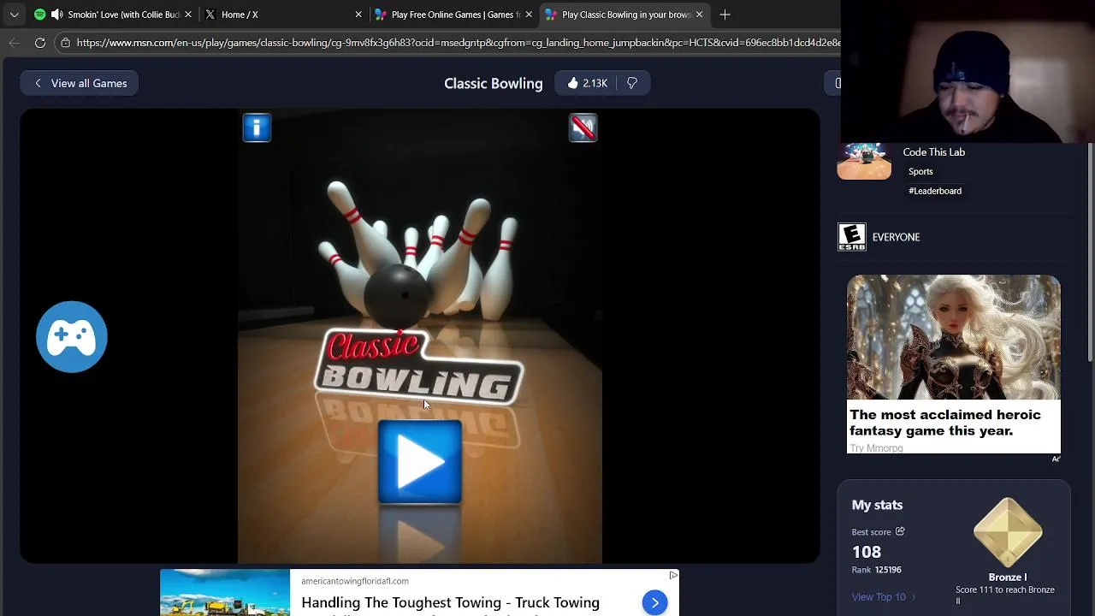This screenshot has height=616, width=1095.
Task: Go back to View all Games
Action: pyautogui.click(x=80, y=83)
